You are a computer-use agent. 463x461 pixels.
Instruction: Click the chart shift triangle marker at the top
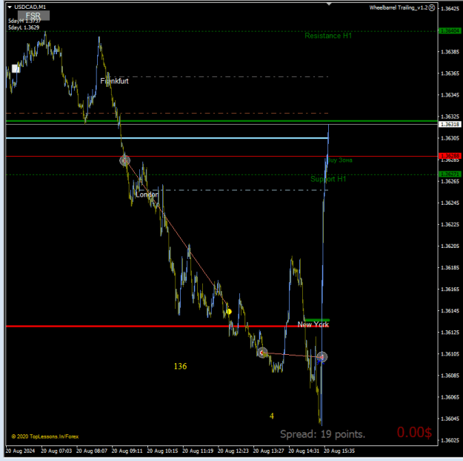[x=329, y=4]
